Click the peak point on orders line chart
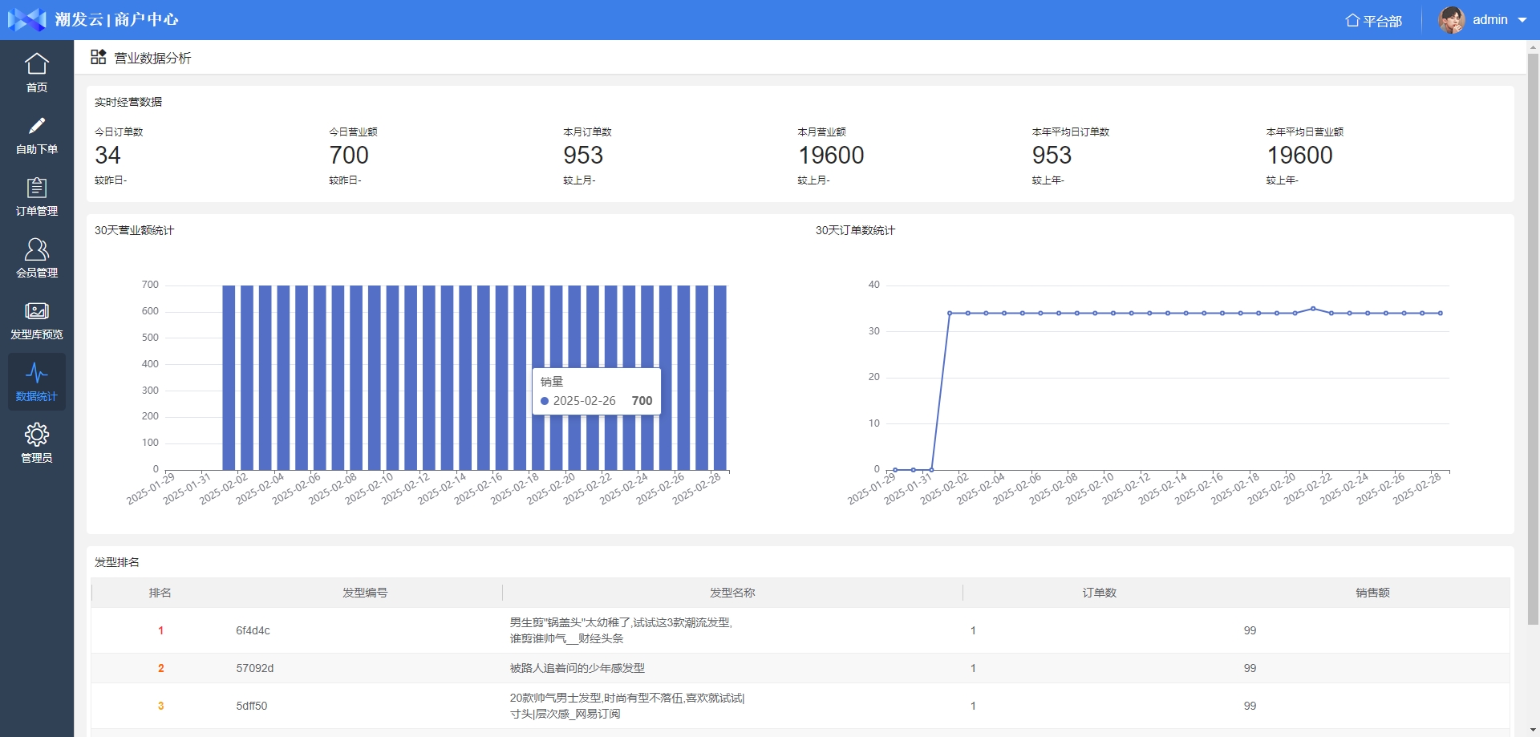 click(1313, 309)
